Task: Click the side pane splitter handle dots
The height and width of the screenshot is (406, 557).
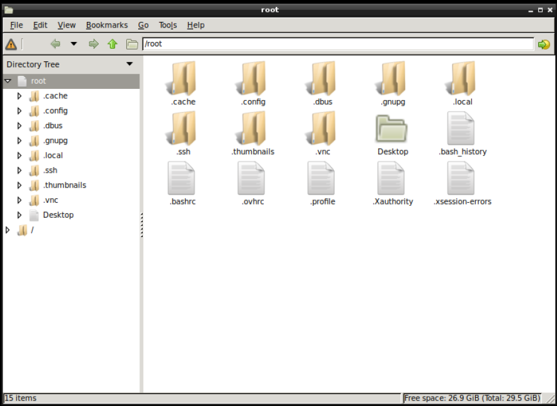Action: 141,225
